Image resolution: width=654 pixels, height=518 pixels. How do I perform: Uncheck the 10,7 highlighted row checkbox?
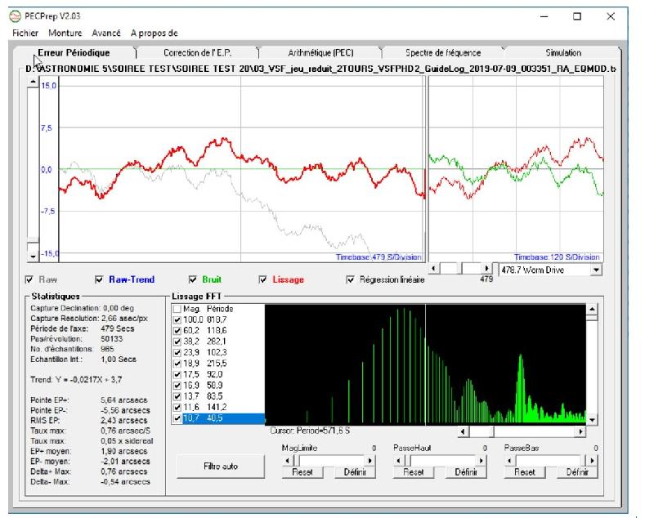(x=177, y=418)
